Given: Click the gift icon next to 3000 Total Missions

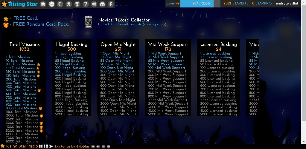Looking at the screenshot, I should coord(41,123).
